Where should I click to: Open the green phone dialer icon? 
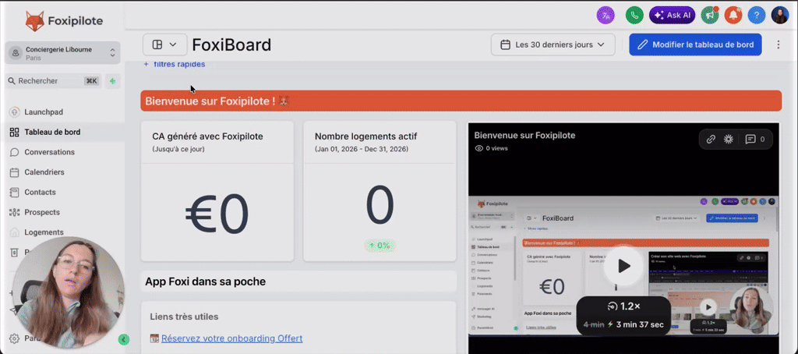pos(634,16)
